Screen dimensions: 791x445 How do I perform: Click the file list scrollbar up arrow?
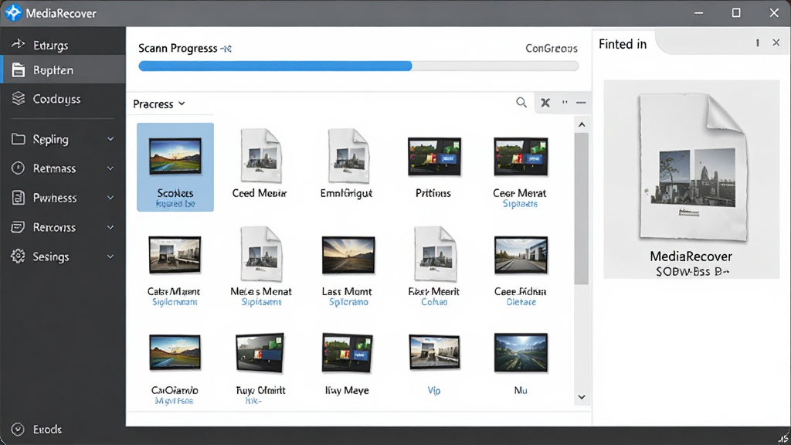tap(582, 124)
